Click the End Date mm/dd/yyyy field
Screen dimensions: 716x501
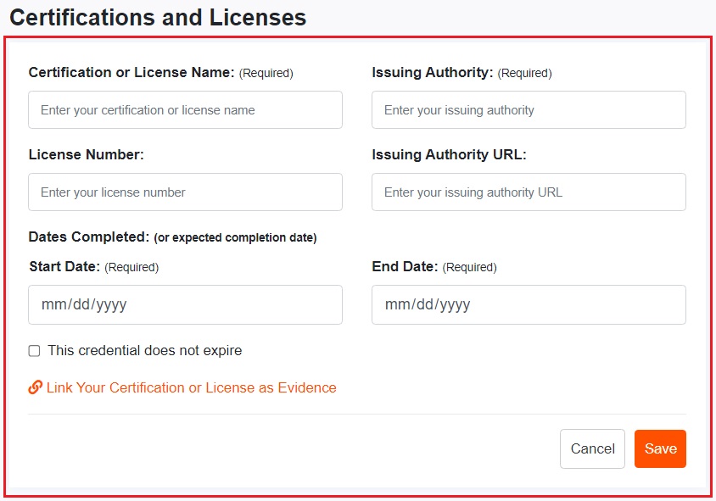pyautogui.click(x=529, y=304)
